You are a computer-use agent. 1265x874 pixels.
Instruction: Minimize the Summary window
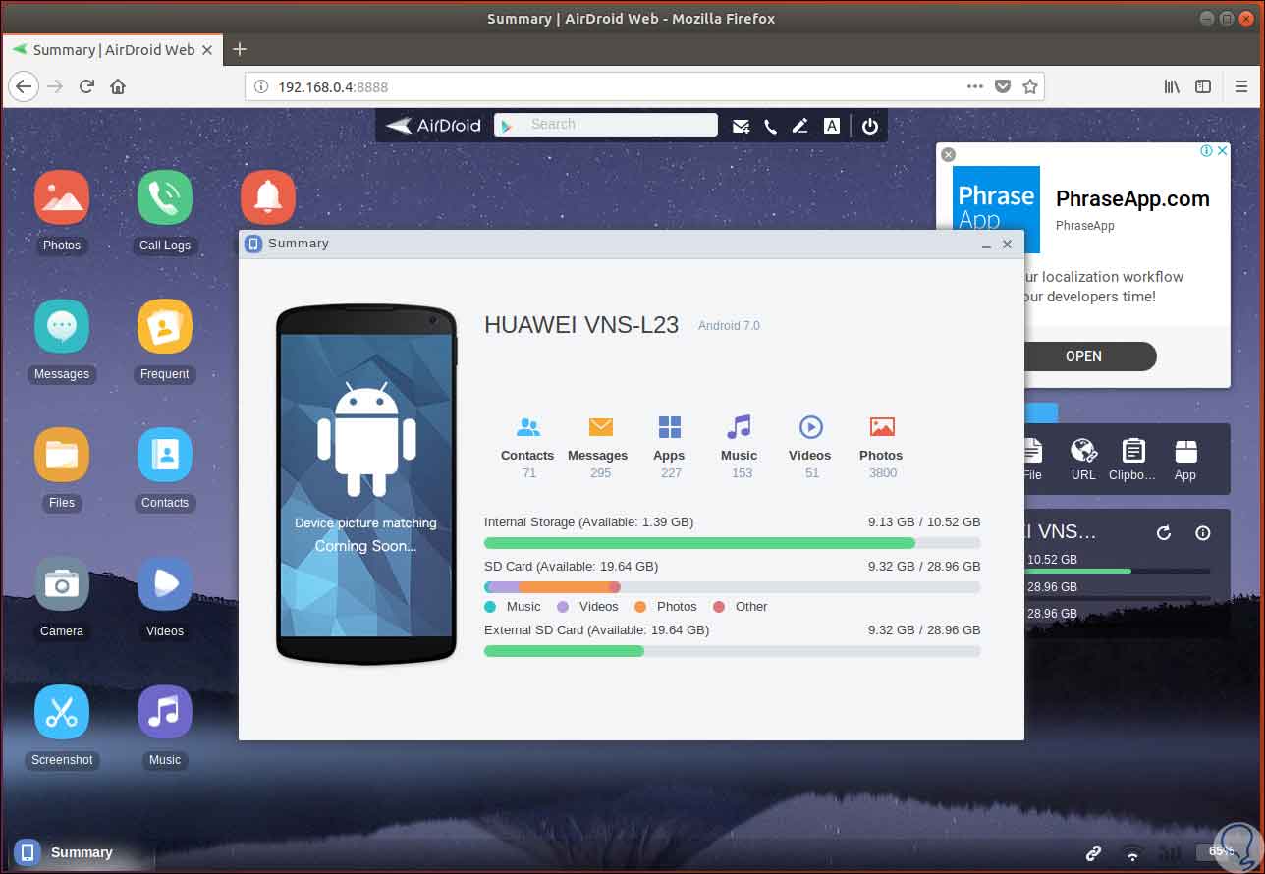986,245
